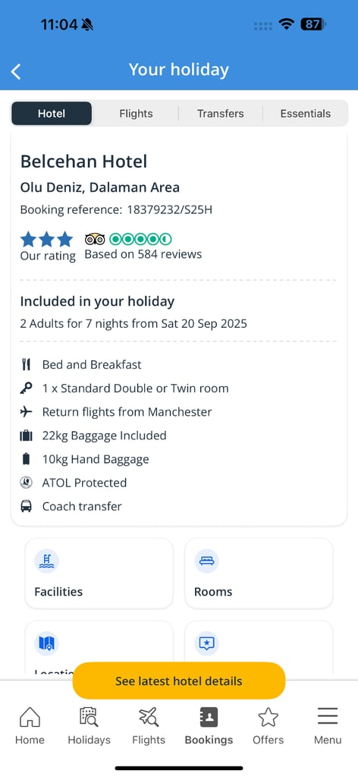The height and width of the screenshot is (777, 358).
Task: Open the Offers star icon
Action: [268, 716]
